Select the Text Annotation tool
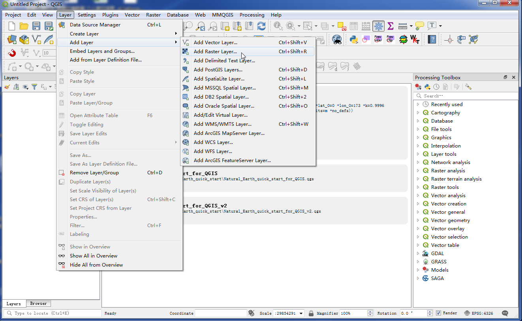522x321 pixels. coord(432,26)
